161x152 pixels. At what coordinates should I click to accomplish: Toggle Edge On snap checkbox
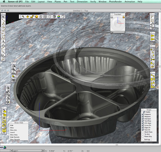point(143,128)
